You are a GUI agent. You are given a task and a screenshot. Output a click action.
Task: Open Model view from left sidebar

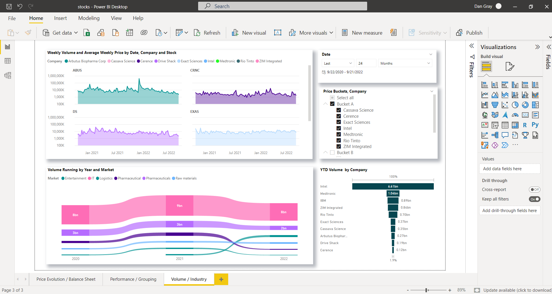click(8, 76)
